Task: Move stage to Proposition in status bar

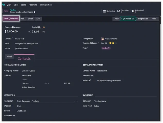Action: pyautogui.click(x=143, y=19)
